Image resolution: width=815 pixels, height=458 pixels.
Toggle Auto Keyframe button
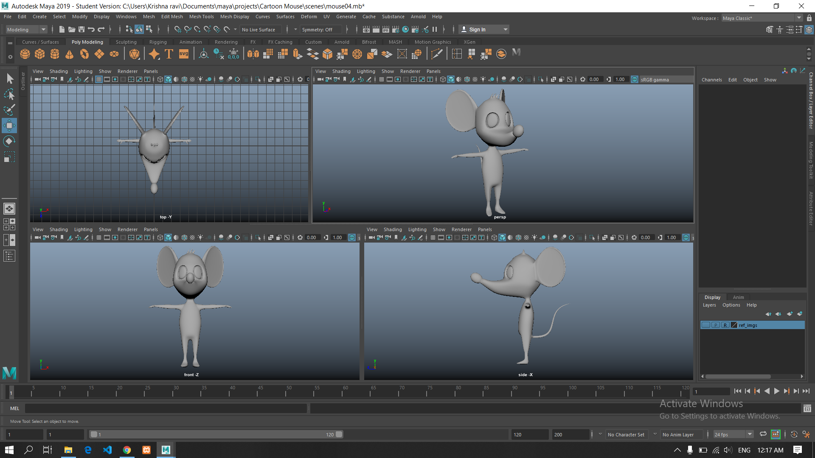794,434
